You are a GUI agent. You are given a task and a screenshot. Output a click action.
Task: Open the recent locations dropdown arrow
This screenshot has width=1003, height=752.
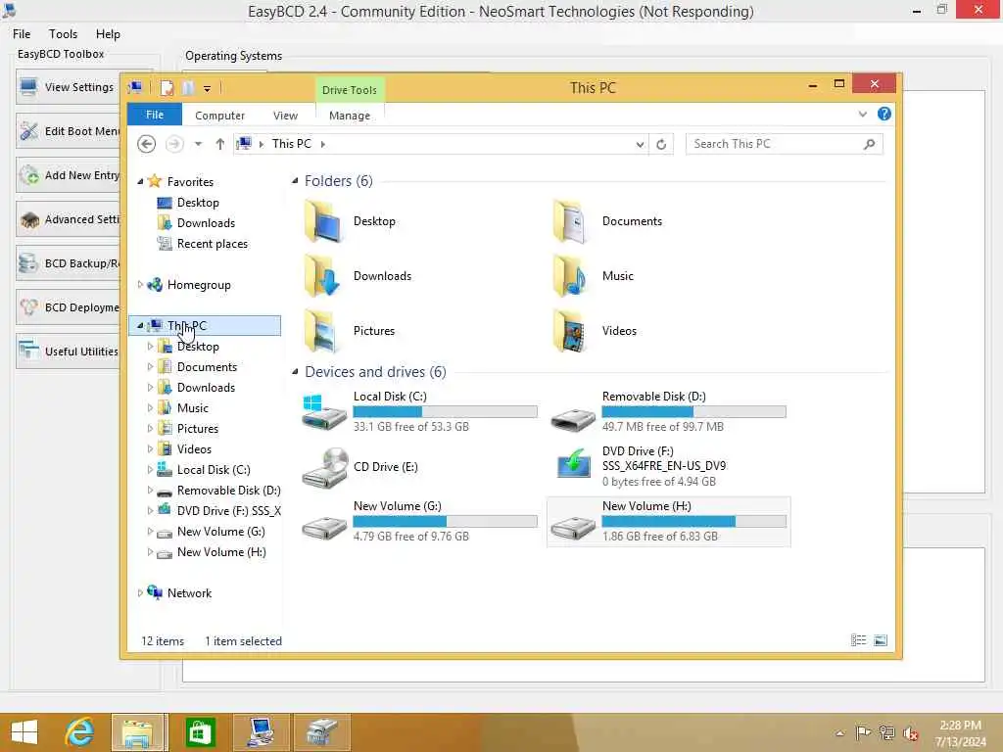[x=198, y=144]
